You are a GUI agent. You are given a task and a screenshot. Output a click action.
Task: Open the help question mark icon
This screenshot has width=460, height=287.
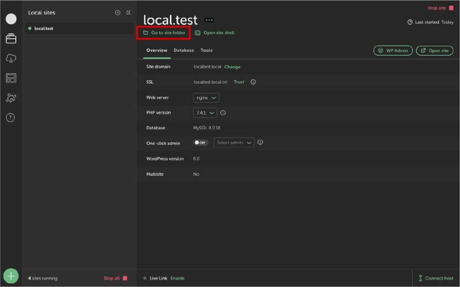click(11, 118)
